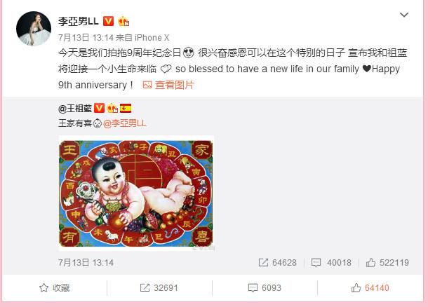Click original post repost count 64628
This screenshot has width=428, height=307.
coord(277,263)
